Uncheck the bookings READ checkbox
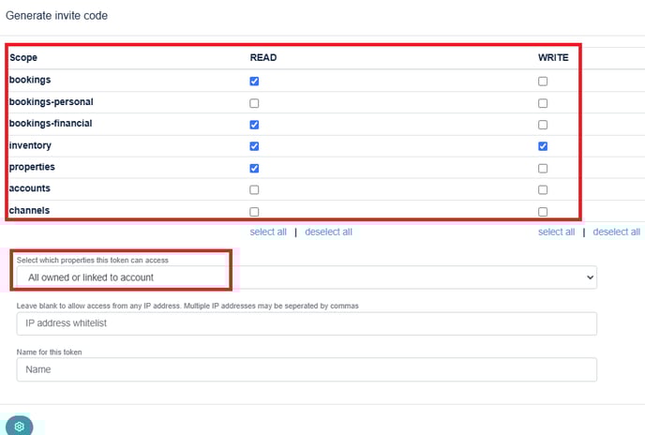Screen dimensions: 645x435 (254, 82)
